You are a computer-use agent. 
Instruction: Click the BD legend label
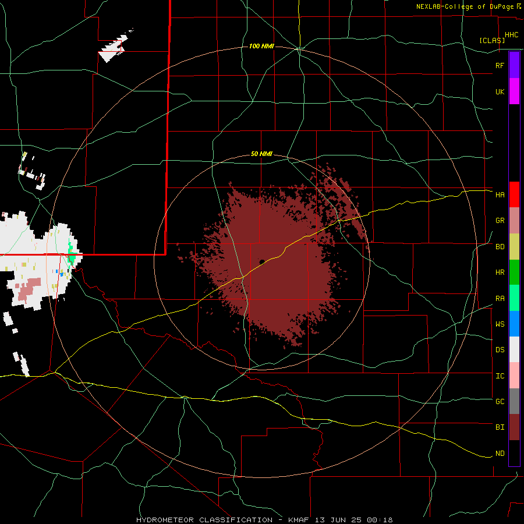pos(500,247)
